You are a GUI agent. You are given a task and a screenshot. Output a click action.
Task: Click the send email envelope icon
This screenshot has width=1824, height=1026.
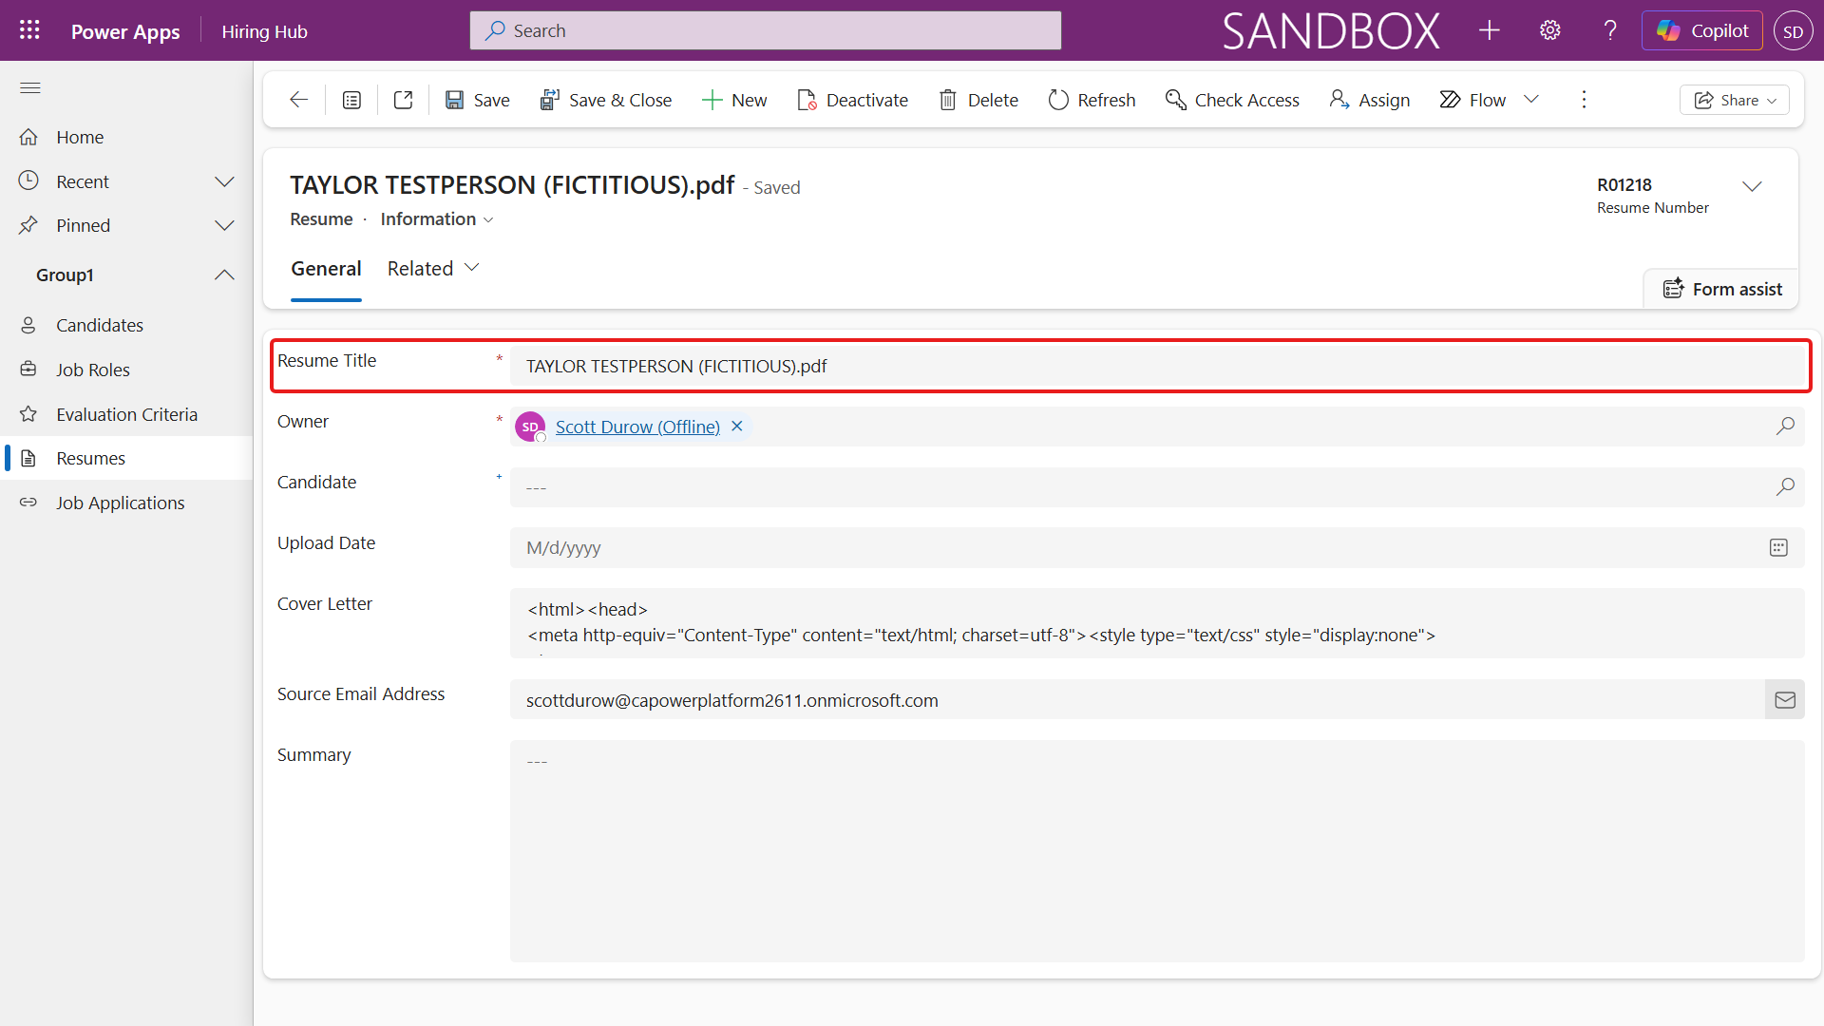(x=1785, y=700)
